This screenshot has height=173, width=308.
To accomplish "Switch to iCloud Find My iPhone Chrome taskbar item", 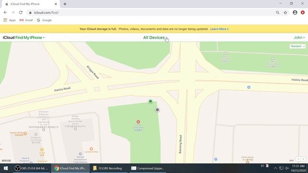I will pyautogui.click(x=70, y=168).
